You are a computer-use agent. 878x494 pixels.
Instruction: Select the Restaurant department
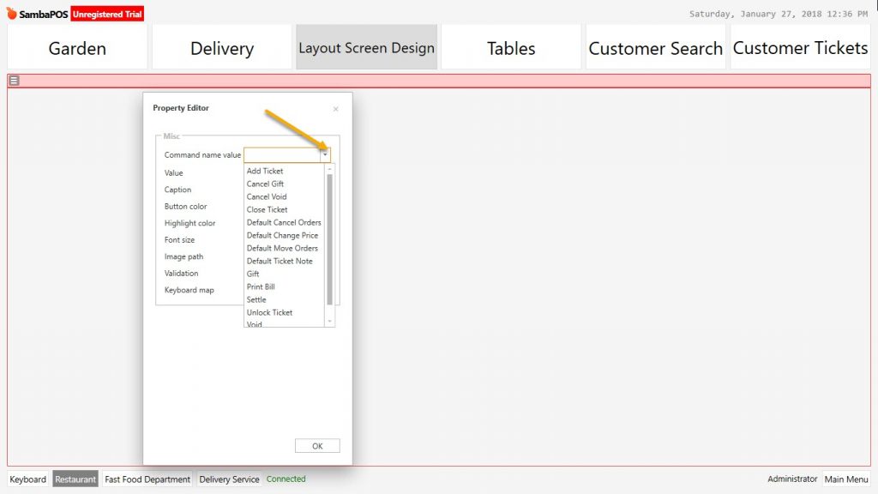pyautogui.click(x=75, y=479)
